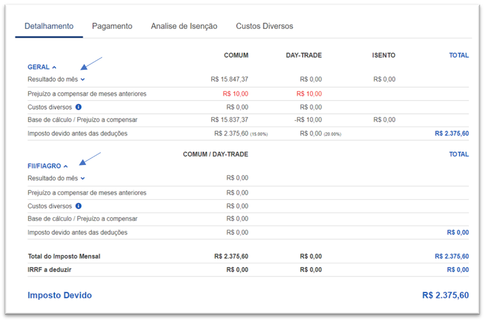Image resolution: width=485 pixels, height=320 pixels.
Task: Click the ISENTO column header
Action: tap(383, 55)
